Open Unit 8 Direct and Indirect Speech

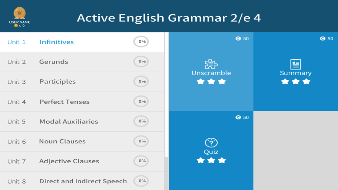pyautogui.click(x=82, y=181)
